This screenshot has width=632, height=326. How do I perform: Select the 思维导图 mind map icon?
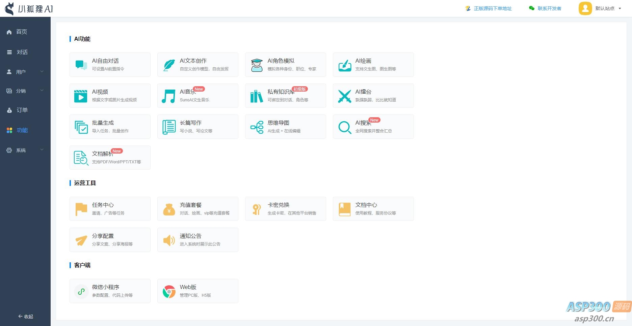pos(256,127)
